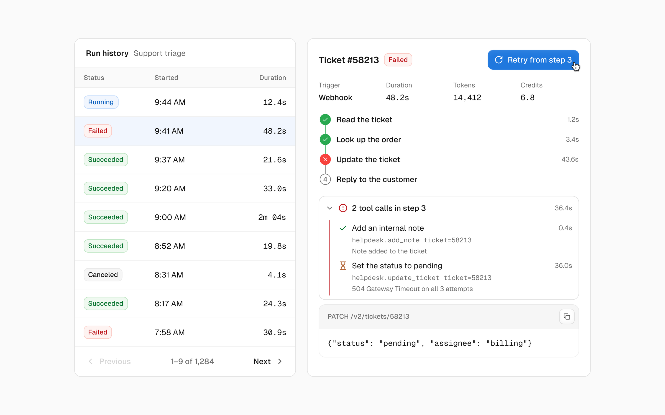Click the Duration column header in Run history
Screen dimensions: 665x415
tap(273, 78)
